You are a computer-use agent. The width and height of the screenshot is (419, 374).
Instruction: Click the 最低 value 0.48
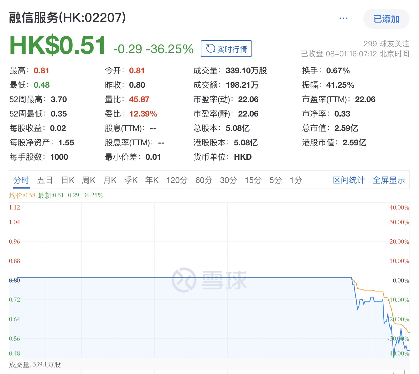(x=42, y=85)
